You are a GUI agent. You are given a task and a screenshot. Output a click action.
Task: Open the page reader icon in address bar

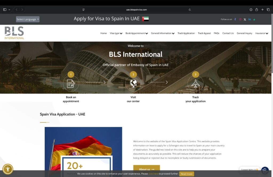point(83,10)
